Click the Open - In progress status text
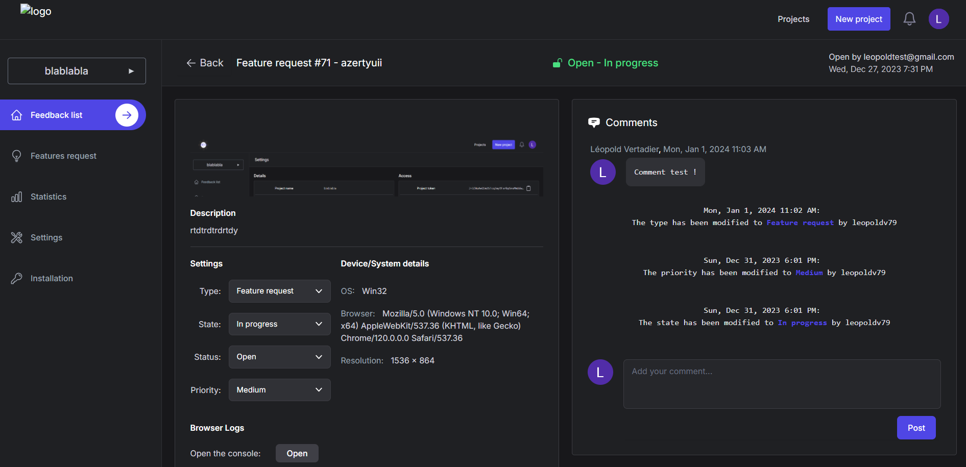 [x=613, y=63]
